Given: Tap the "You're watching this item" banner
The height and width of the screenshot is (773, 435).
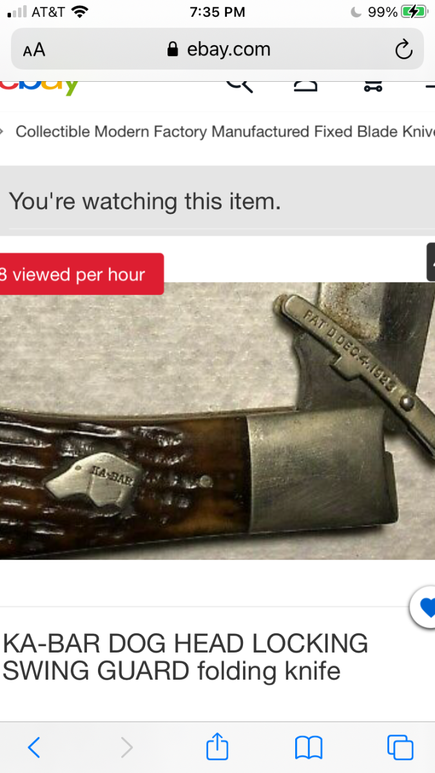Looking at the screenshot, I should (217, 202).
